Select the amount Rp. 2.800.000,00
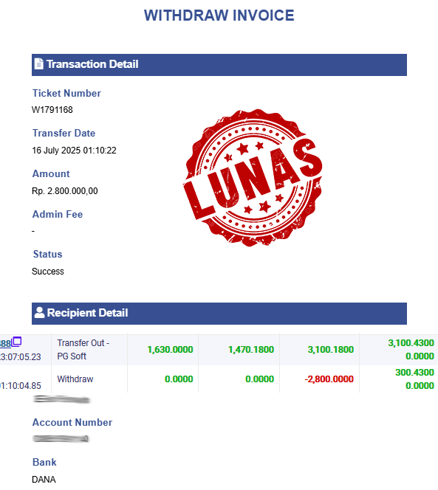 [65, 191]
